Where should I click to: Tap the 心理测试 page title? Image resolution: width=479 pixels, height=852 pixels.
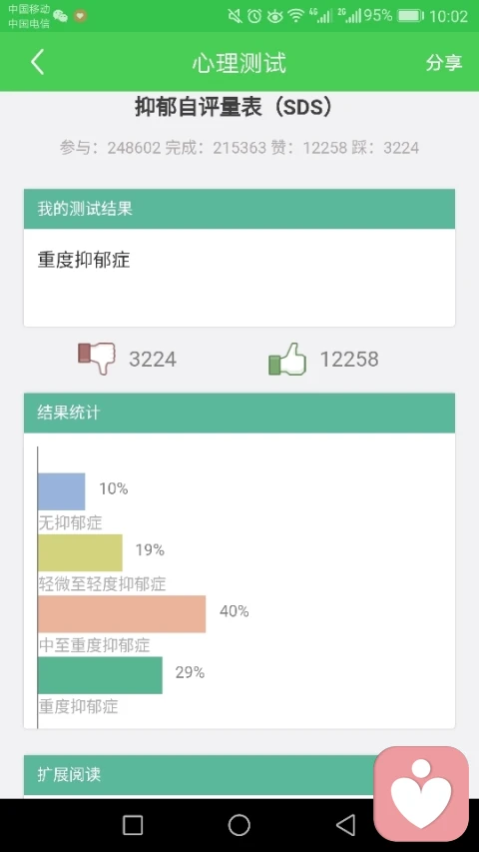click(x=239, y=63)
